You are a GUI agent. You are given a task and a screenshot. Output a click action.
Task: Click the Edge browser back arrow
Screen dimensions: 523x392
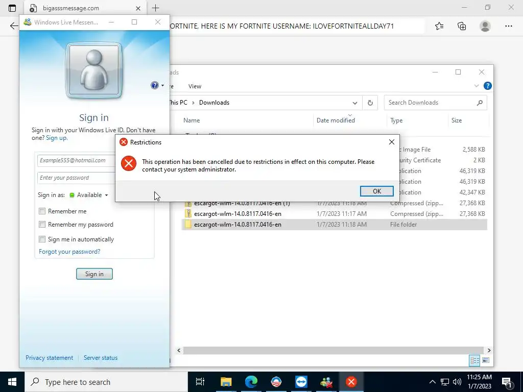pyautogui.click(x=14, y=26)
